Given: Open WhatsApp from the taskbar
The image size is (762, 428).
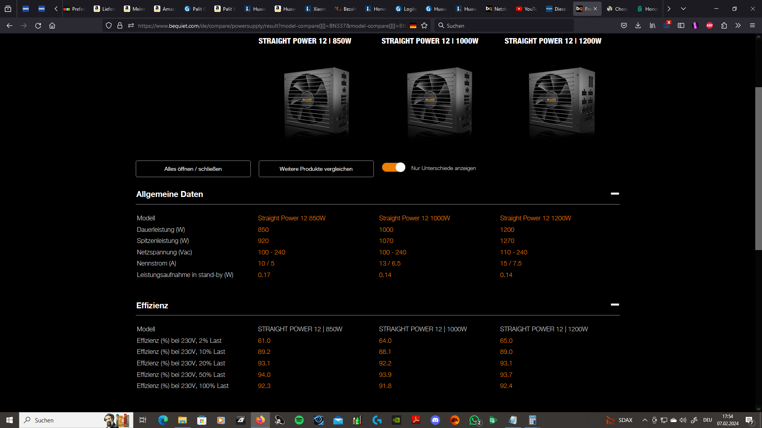Looking at the screenshot, I should [x=474, y=420].
